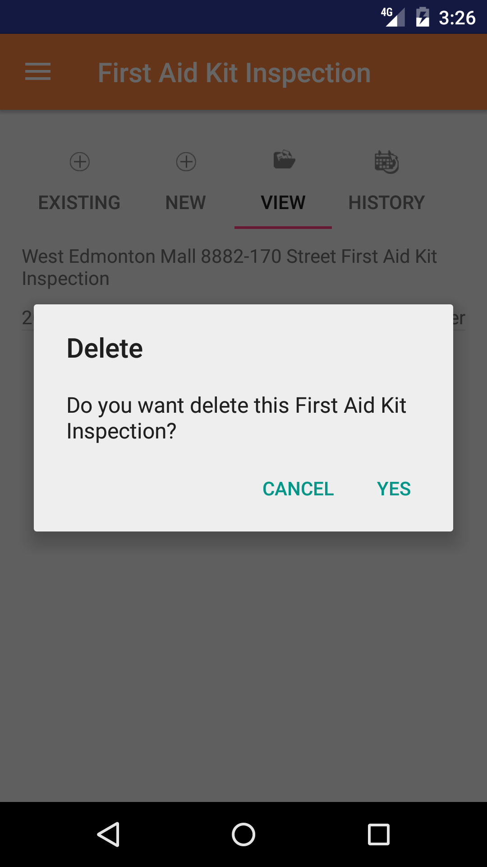Open the hamburger navigation menu
Image resolution: width=487 pixels, height=867 pixels.
point(38,72)
